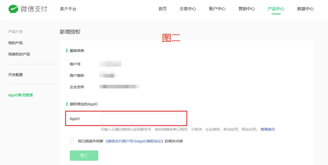Open 开发配置 in the sidebar

click(x=15, y=75)
